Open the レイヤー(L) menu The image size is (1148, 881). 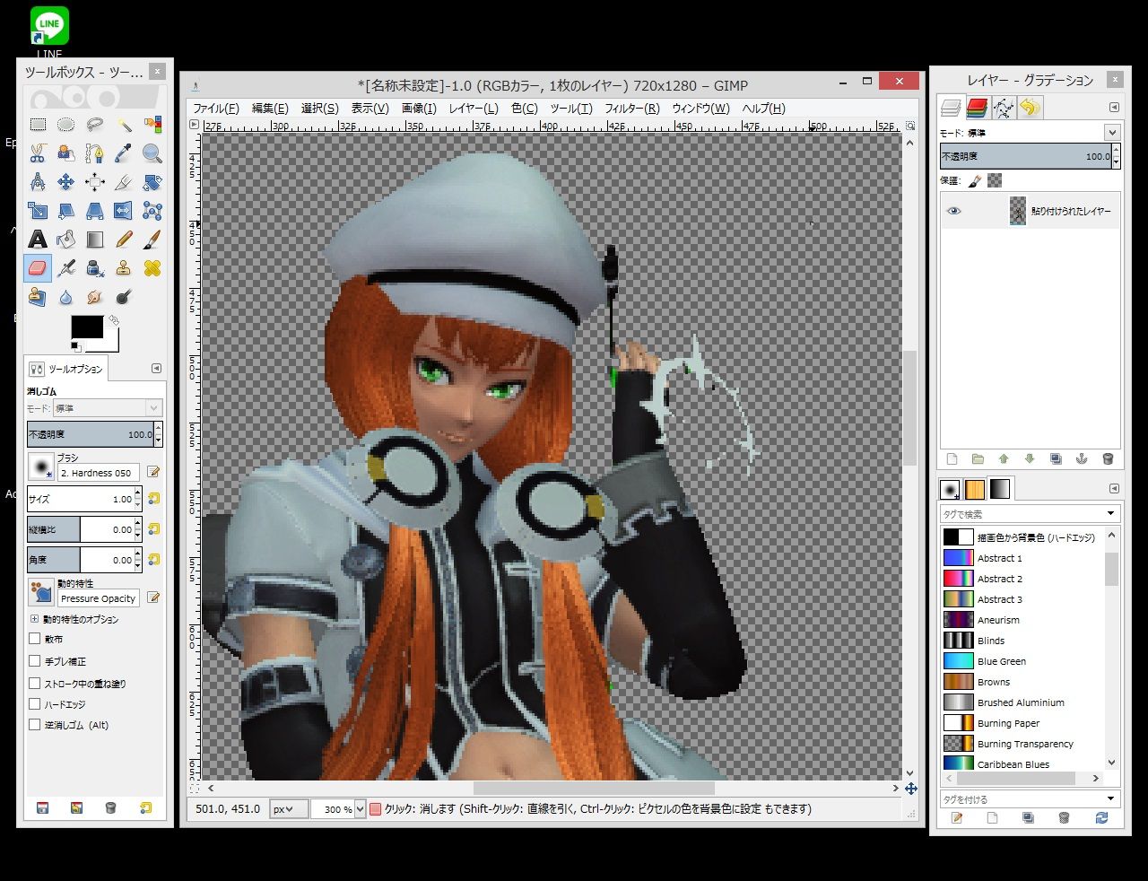coord(474,109)
